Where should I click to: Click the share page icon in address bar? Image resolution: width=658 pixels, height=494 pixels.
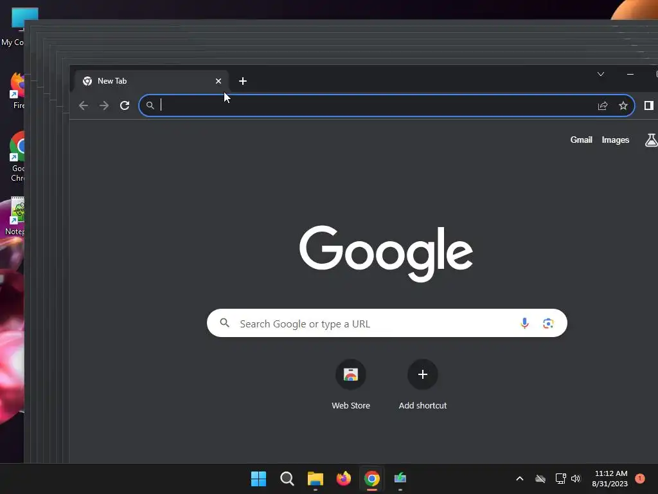603,105
